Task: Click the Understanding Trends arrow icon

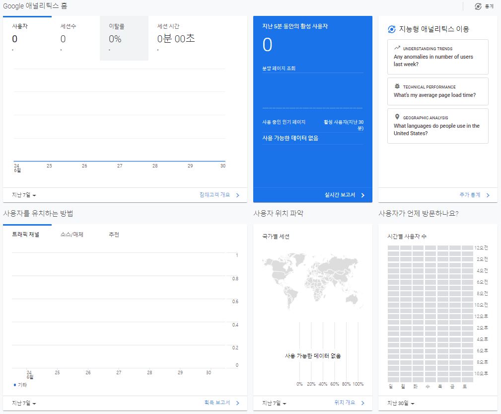Action: tap(397, 48)
